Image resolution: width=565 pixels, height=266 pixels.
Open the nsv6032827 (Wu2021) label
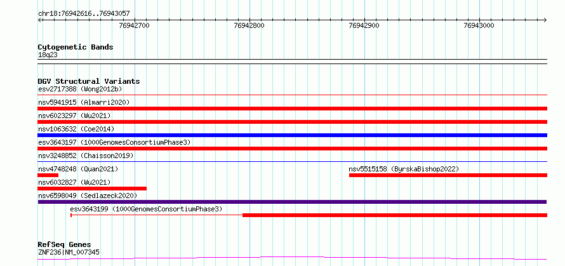click(x=74, y=182)
